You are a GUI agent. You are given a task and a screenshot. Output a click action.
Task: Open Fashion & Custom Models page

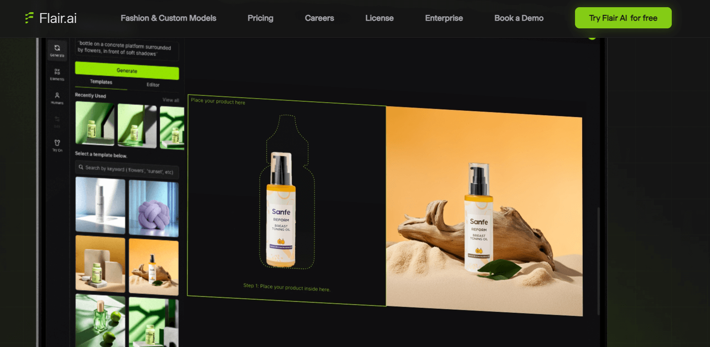[168, 18]
